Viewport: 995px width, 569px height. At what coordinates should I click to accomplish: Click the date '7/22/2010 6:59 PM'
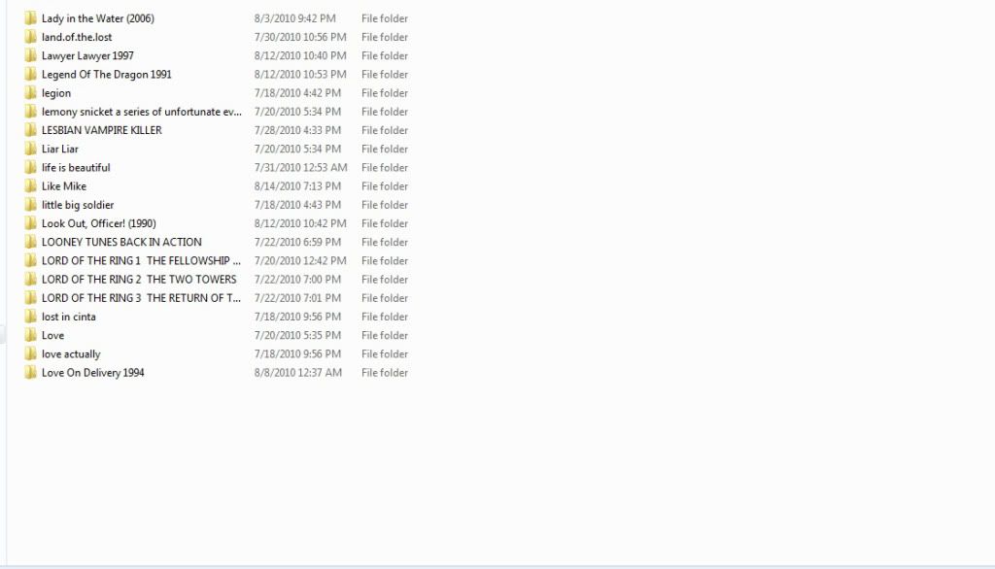coord(297,242)
